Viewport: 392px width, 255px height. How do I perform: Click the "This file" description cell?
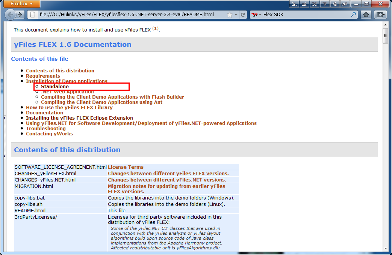[x=173, y=211]
